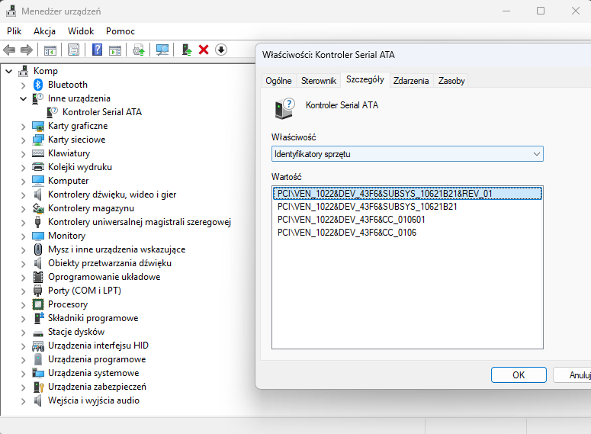The image size is (591, 434).
Task: Switch to the Sterownik tab
Action: click(x=318, y=81)
